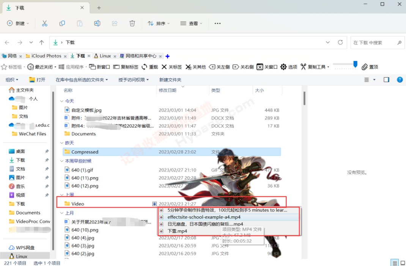406x266 pixels.
Task: Switch to the 网络 tab
Action: point(9,56)
